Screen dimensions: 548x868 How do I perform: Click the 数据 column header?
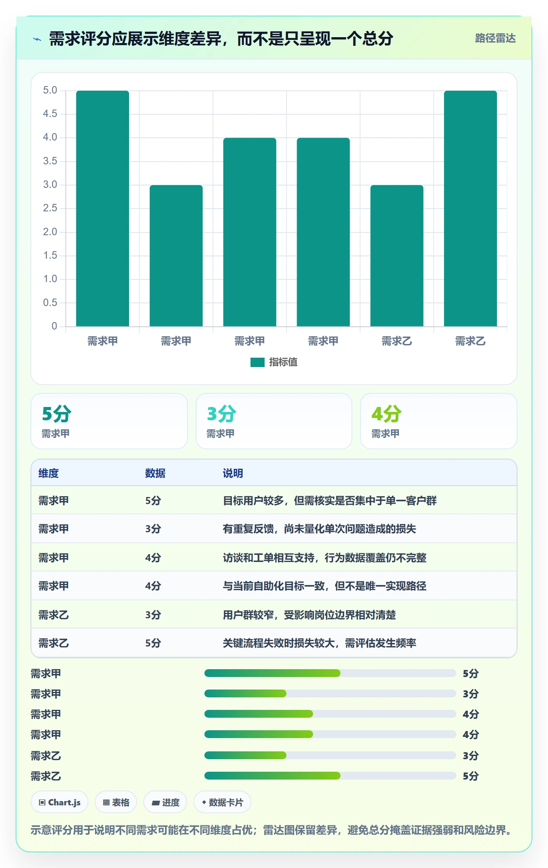click(x=155, y=473)
